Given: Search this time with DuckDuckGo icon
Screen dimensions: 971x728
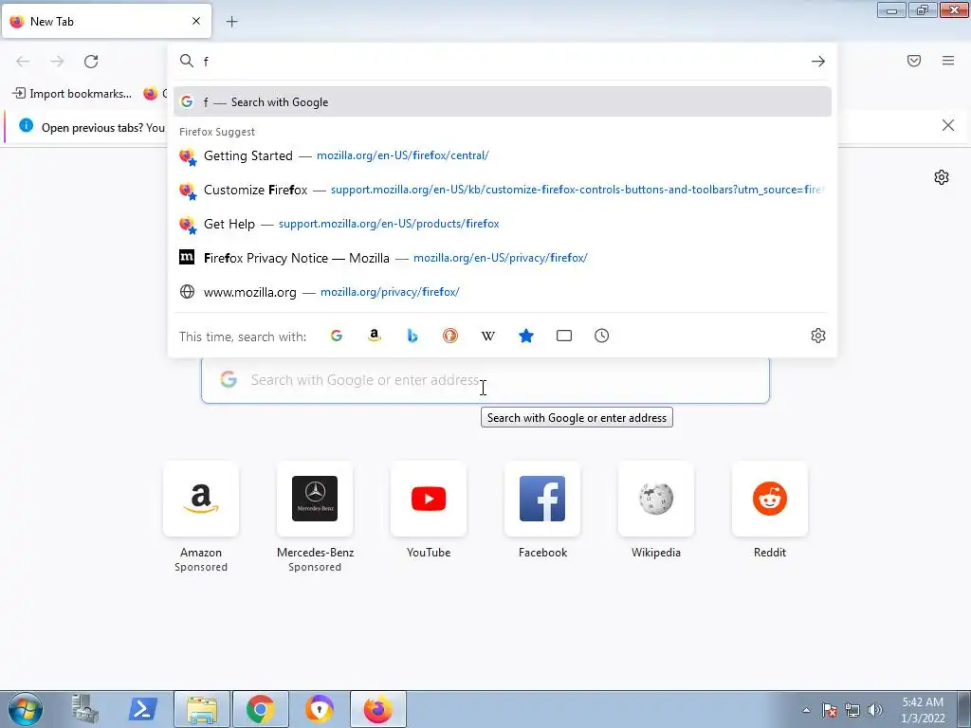Looking at the screenshot, I should pyautogui.click(x=450, y=336).
